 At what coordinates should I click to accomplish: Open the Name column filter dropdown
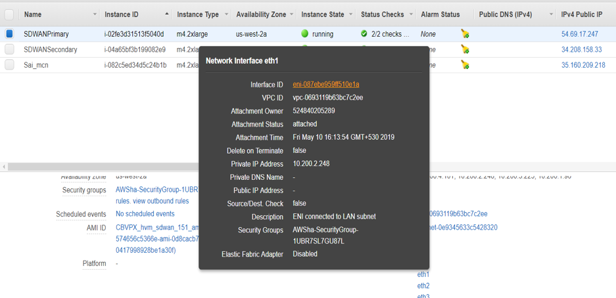coord(95,14)
